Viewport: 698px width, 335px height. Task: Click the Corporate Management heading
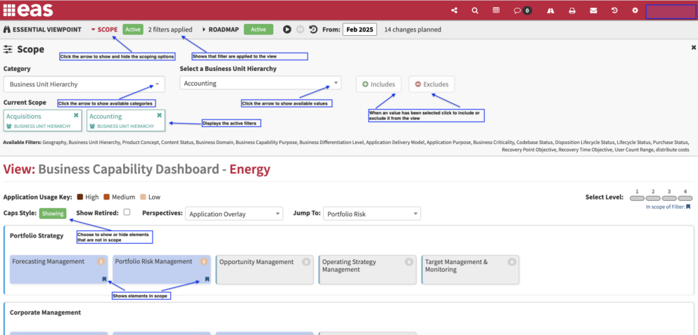(46, 313)
